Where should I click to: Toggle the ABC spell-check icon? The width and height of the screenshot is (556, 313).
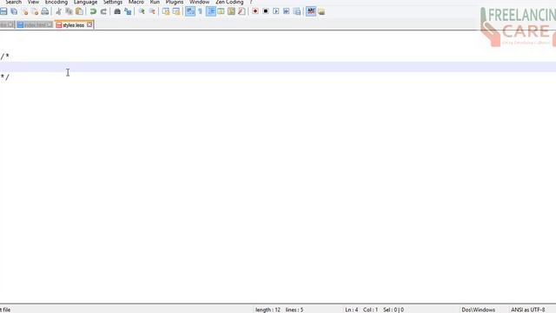point(311,11)
